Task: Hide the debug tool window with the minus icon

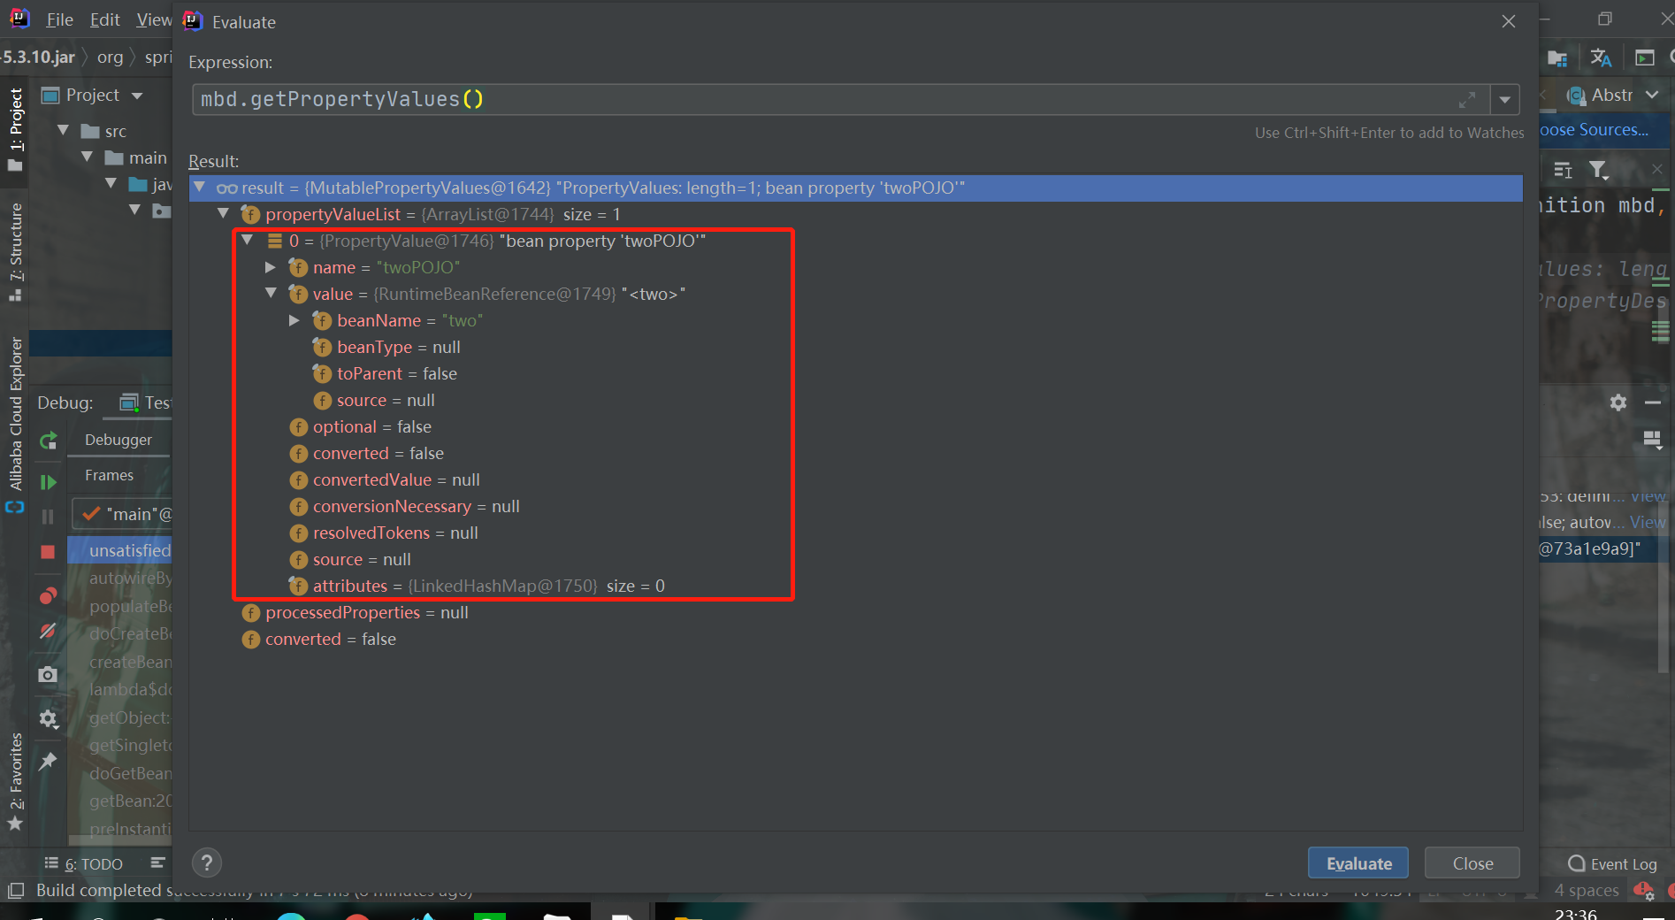Action: [x=1653, y=402]
